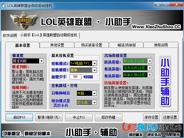Go to the 购买装备设置 tab
This screenshot has width=184, height=138.
pos(92,45)
